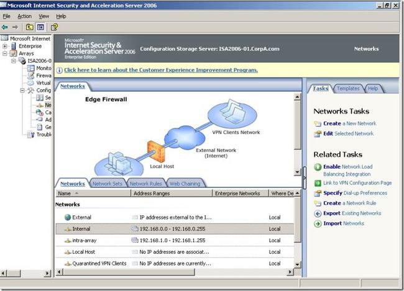Click the Enterprise Networks column header

pos(240,193)
